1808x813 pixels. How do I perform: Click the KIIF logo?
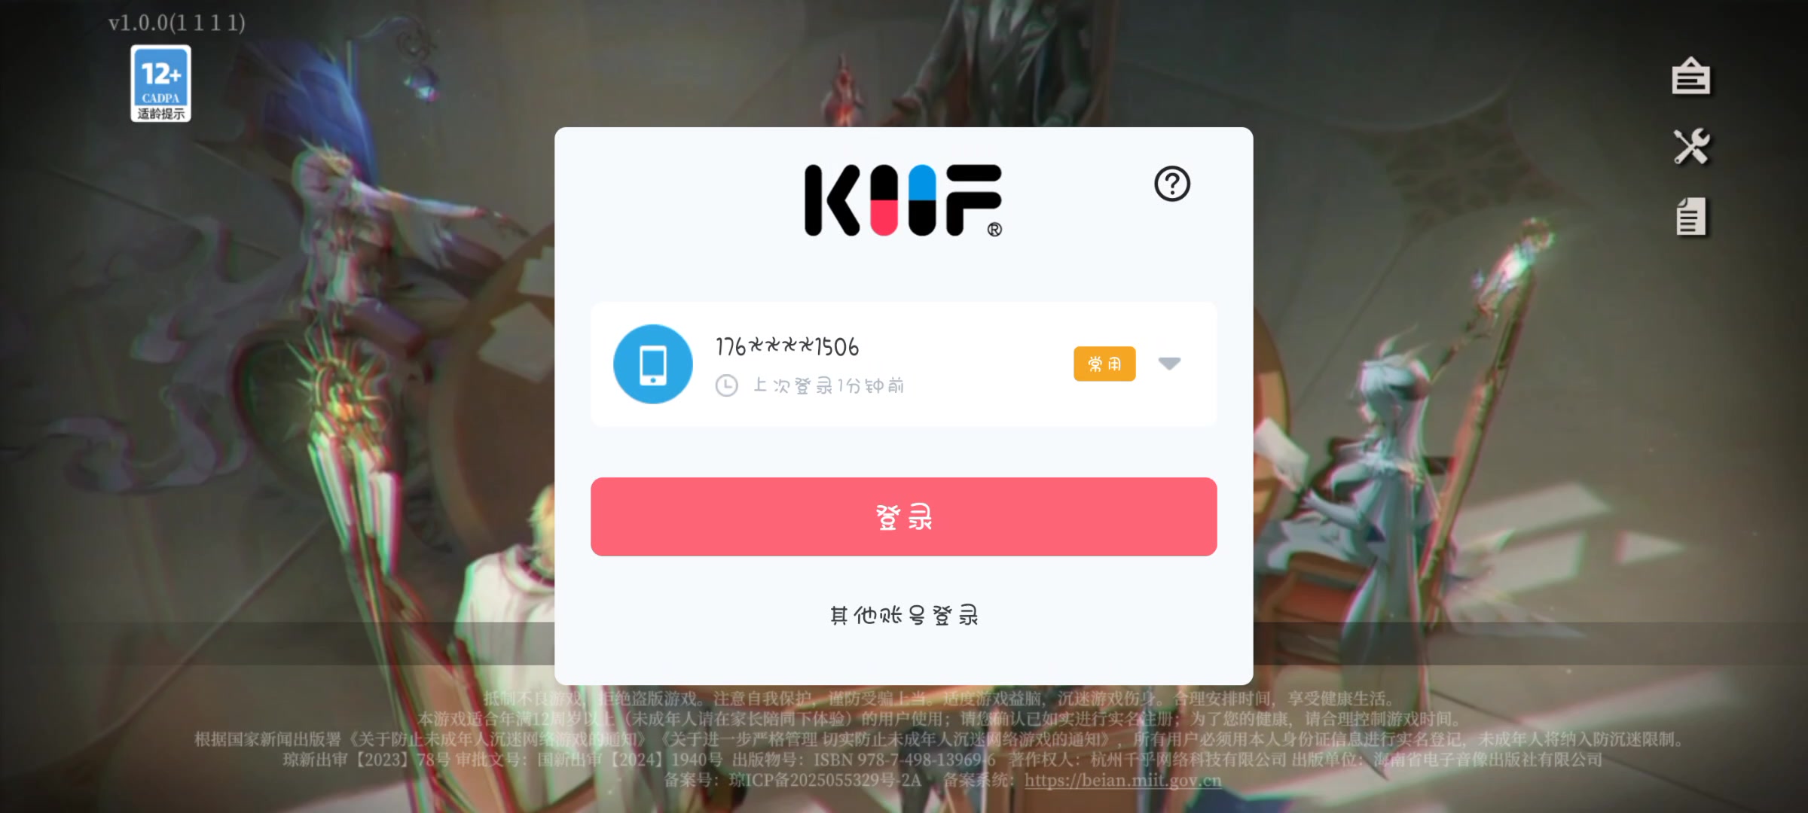point(903,201)
